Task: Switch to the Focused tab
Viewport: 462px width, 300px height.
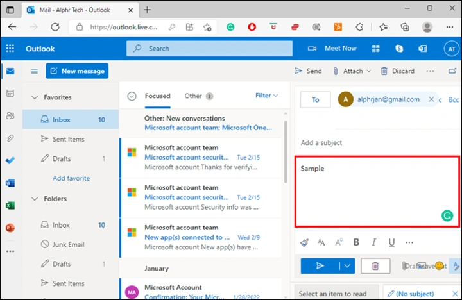Action: point(158,96)
